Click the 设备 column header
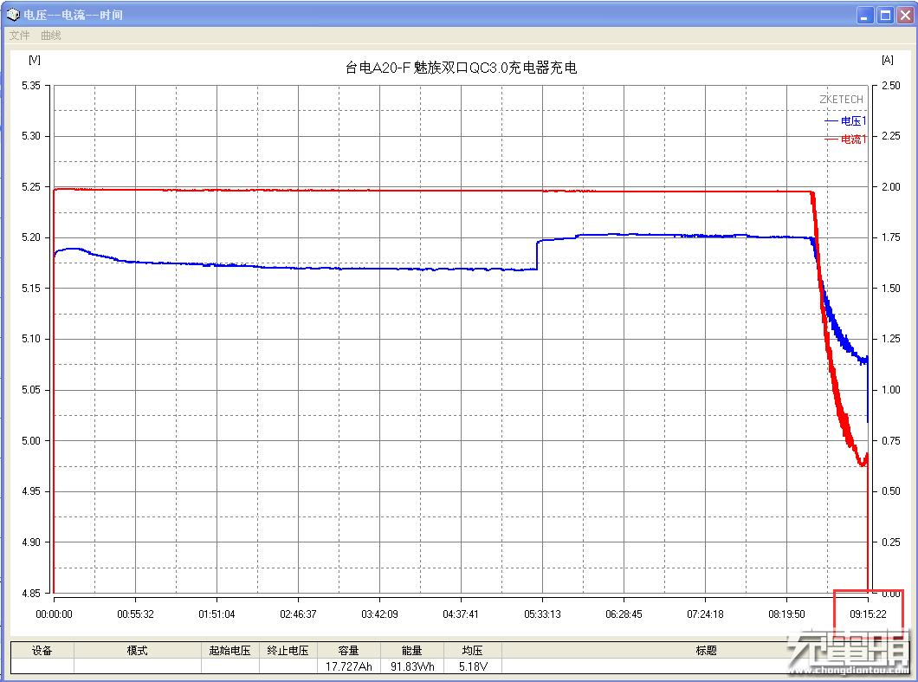 [x=42, y=650]
